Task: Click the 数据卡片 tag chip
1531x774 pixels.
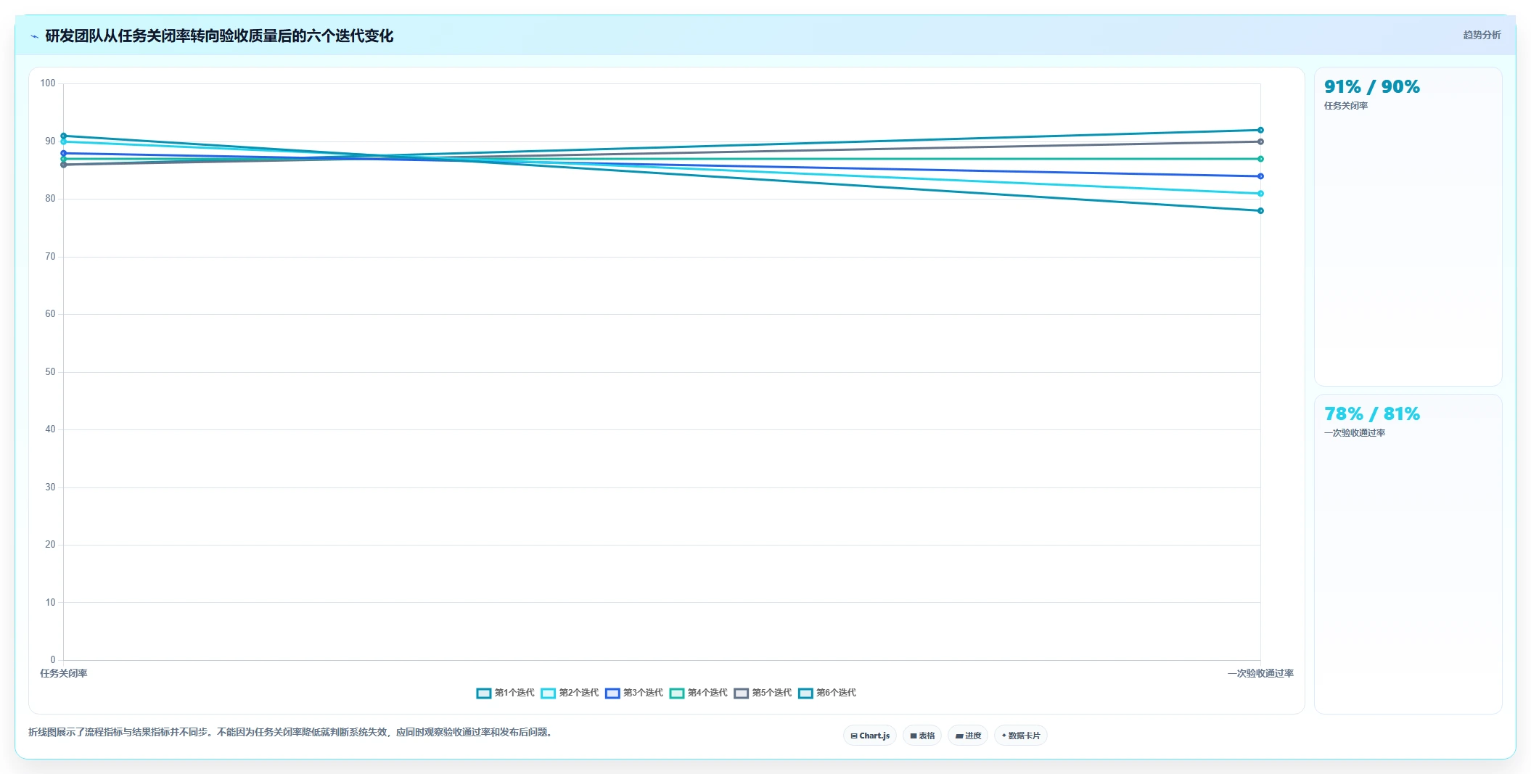Action: tap(1021, 736)
